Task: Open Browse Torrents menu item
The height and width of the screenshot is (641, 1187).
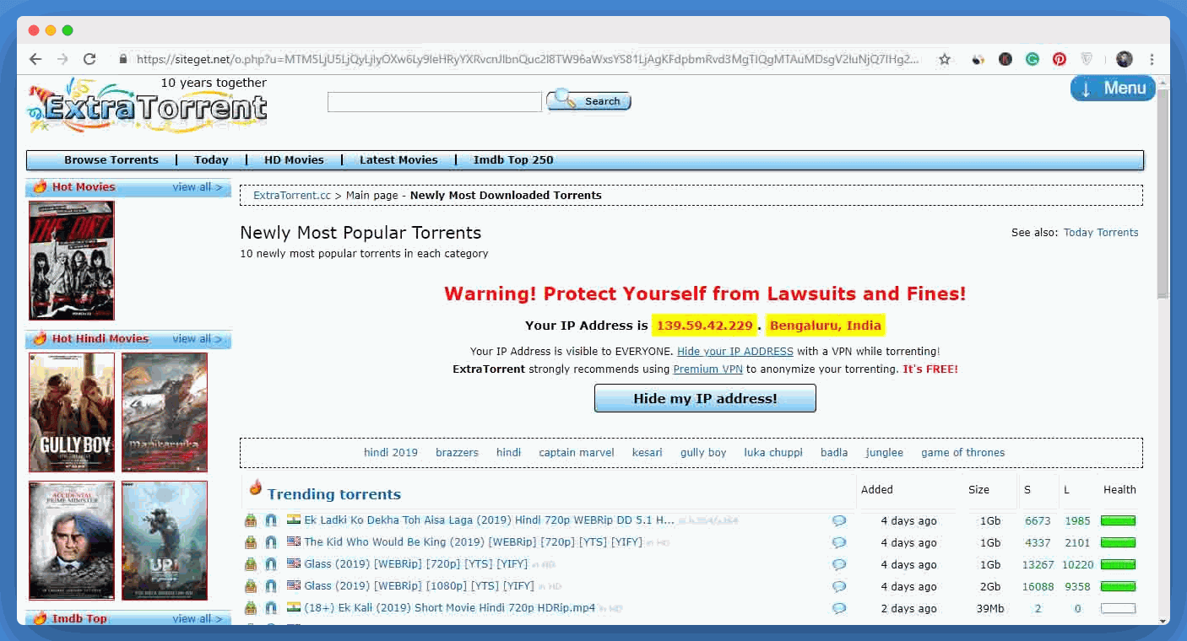Action: [111, 160]
